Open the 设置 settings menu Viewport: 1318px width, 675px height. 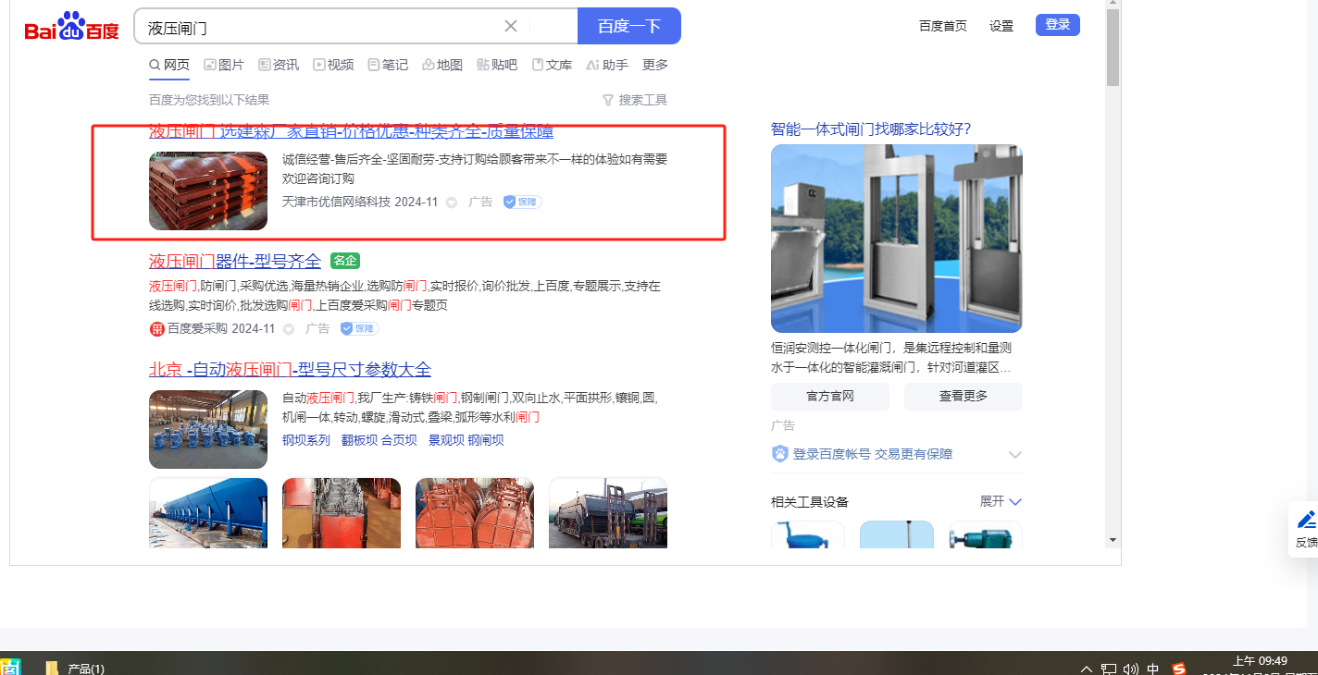[x=1001, y=26]
